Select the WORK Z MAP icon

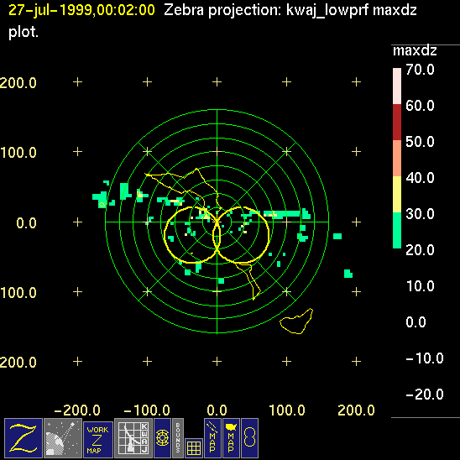tap(98, 440)
